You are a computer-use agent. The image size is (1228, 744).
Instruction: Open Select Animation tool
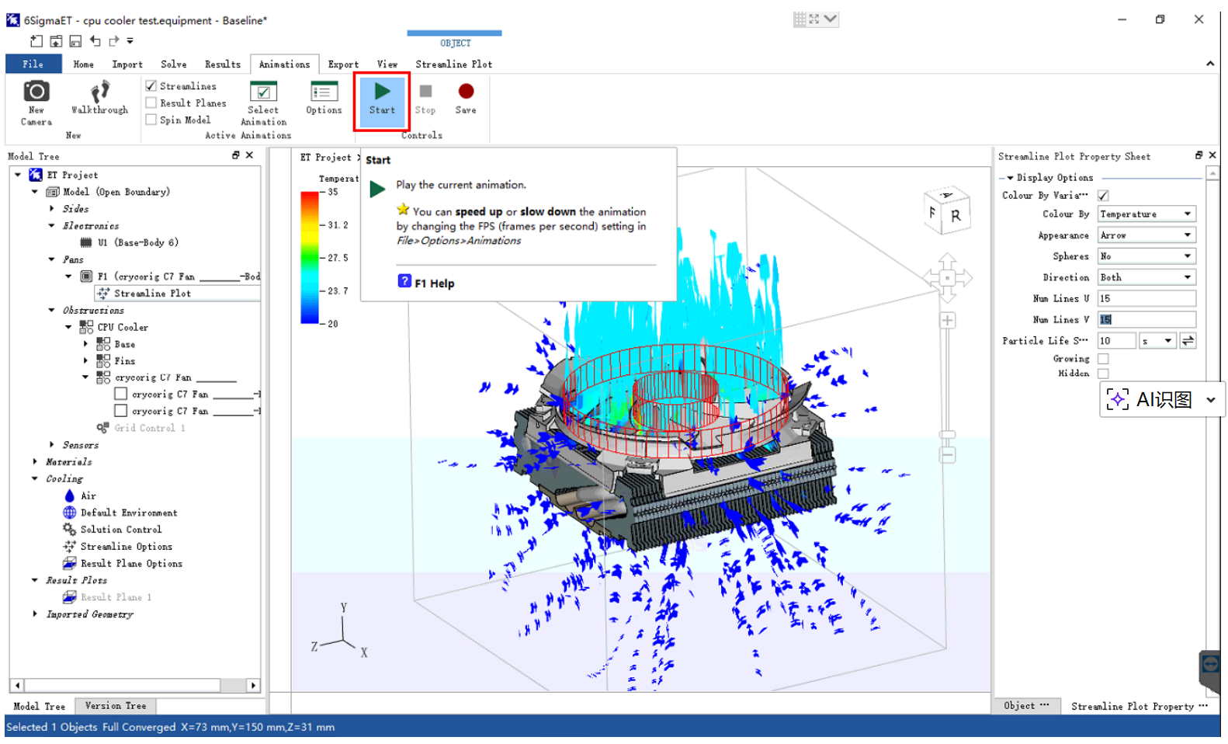263,93
